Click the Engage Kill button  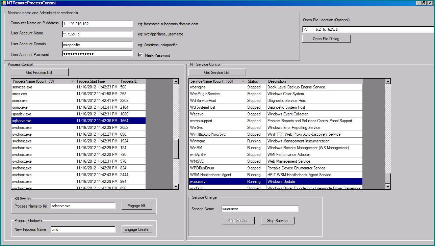tap(137, 206)
